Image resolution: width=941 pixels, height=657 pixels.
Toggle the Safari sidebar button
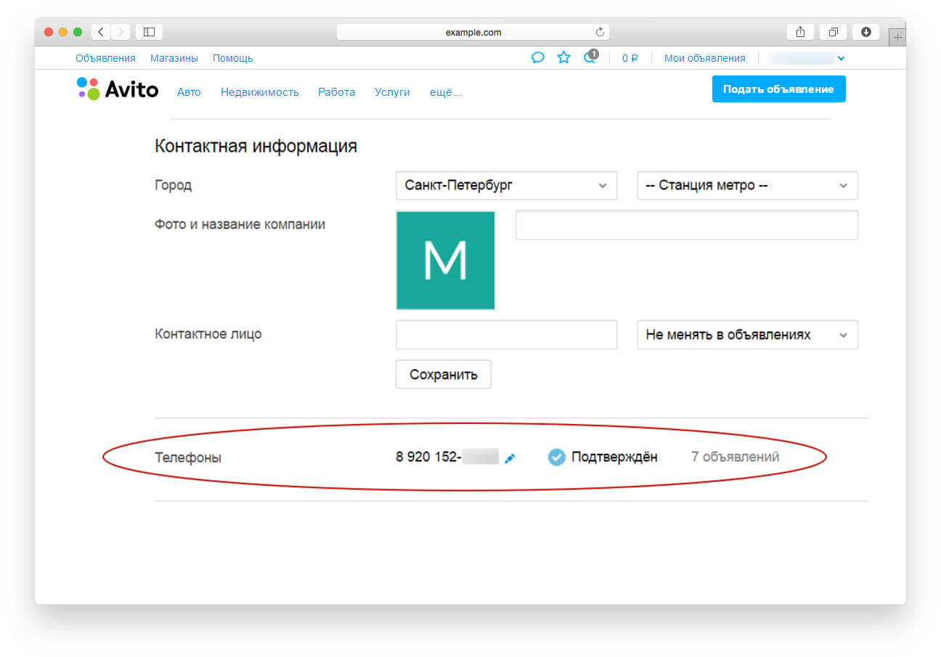(149, 32)
